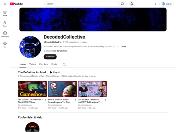This screenshot has height=132, width=176.
Task: Open the Roblox Survey Program thumbnail
Action: pyautogui.click(x=62, y=89)
